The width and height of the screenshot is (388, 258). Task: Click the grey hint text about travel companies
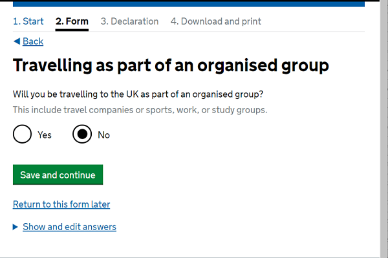coord(140,110)
